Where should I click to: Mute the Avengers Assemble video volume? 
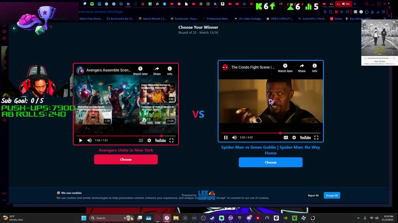pos(90,140)
